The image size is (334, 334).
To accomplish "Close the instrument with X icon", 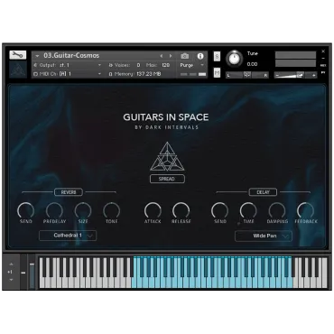I will point(323,51).
